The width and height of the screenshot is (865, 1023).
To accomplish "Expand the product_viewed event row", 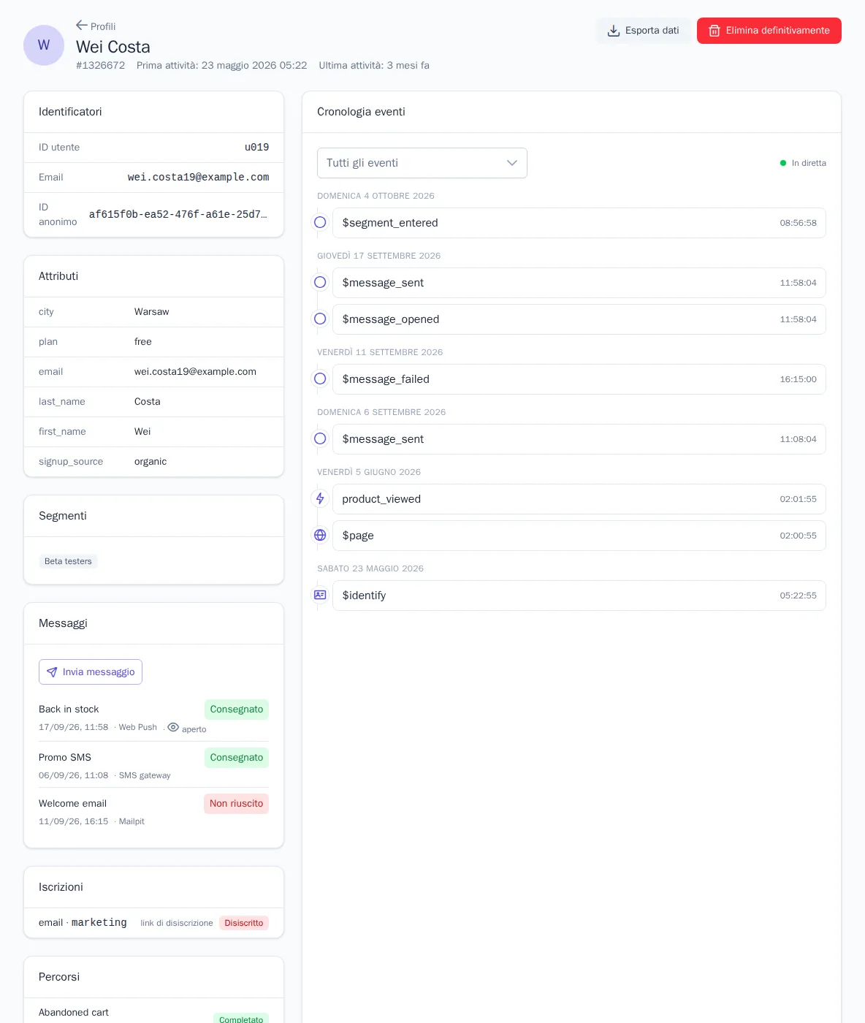I will click(579, 499).
